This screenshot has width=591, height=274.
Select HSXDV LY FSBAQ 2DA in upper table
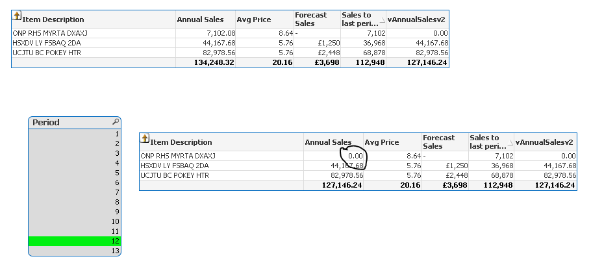click(46, 42)
